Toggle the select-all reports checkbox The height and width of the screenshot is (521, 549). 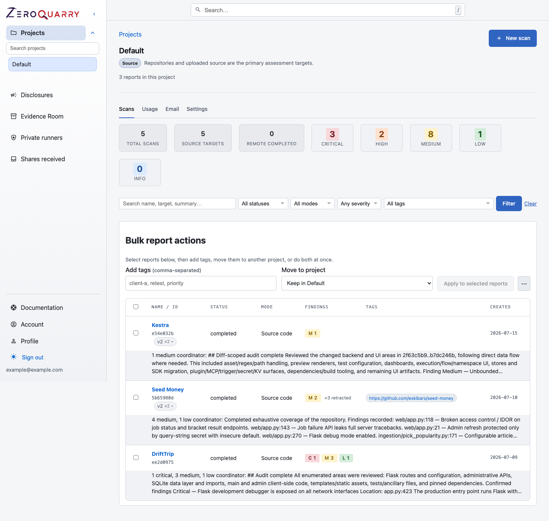pos(136,307)
